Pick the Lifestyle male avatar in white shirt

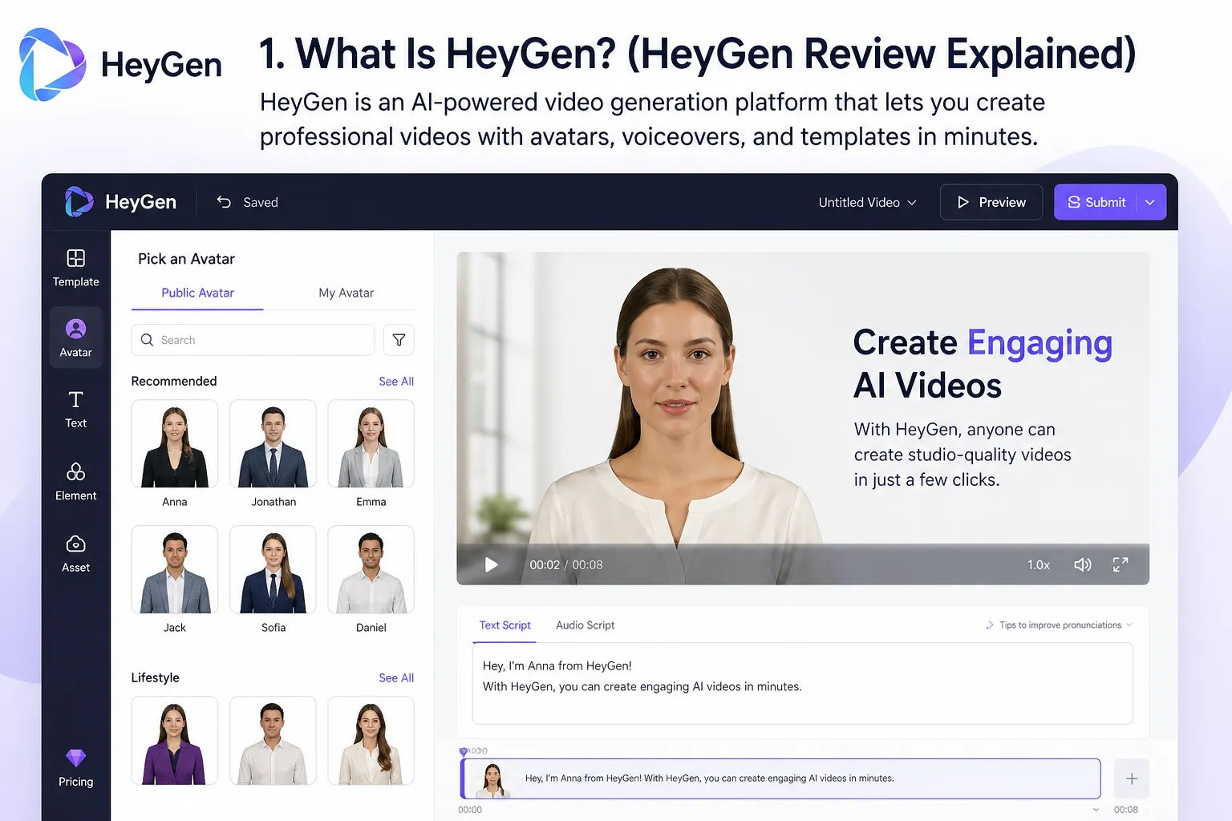273,741
